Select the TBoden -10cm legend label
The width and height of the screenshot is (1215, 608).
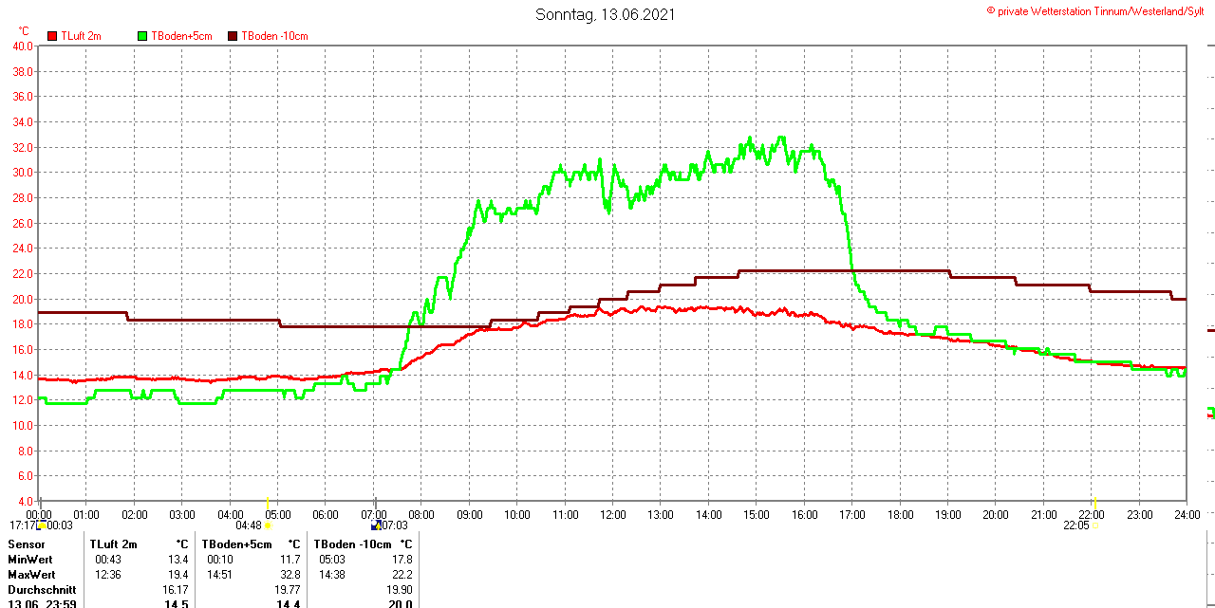(274, 36)
